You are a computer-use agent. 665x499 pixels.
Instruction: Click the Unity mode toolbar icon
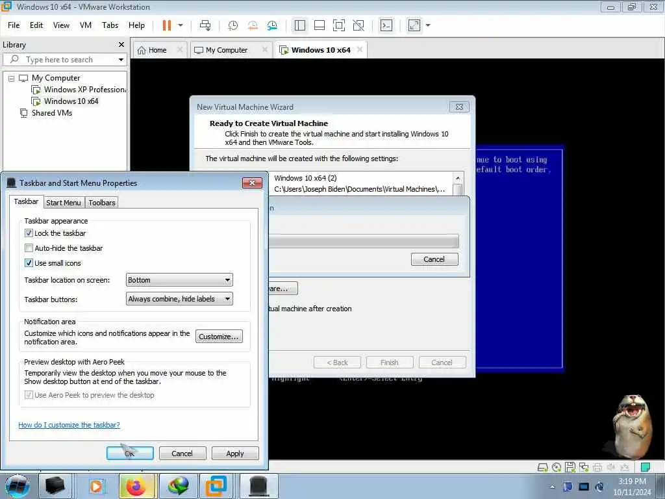358,25
